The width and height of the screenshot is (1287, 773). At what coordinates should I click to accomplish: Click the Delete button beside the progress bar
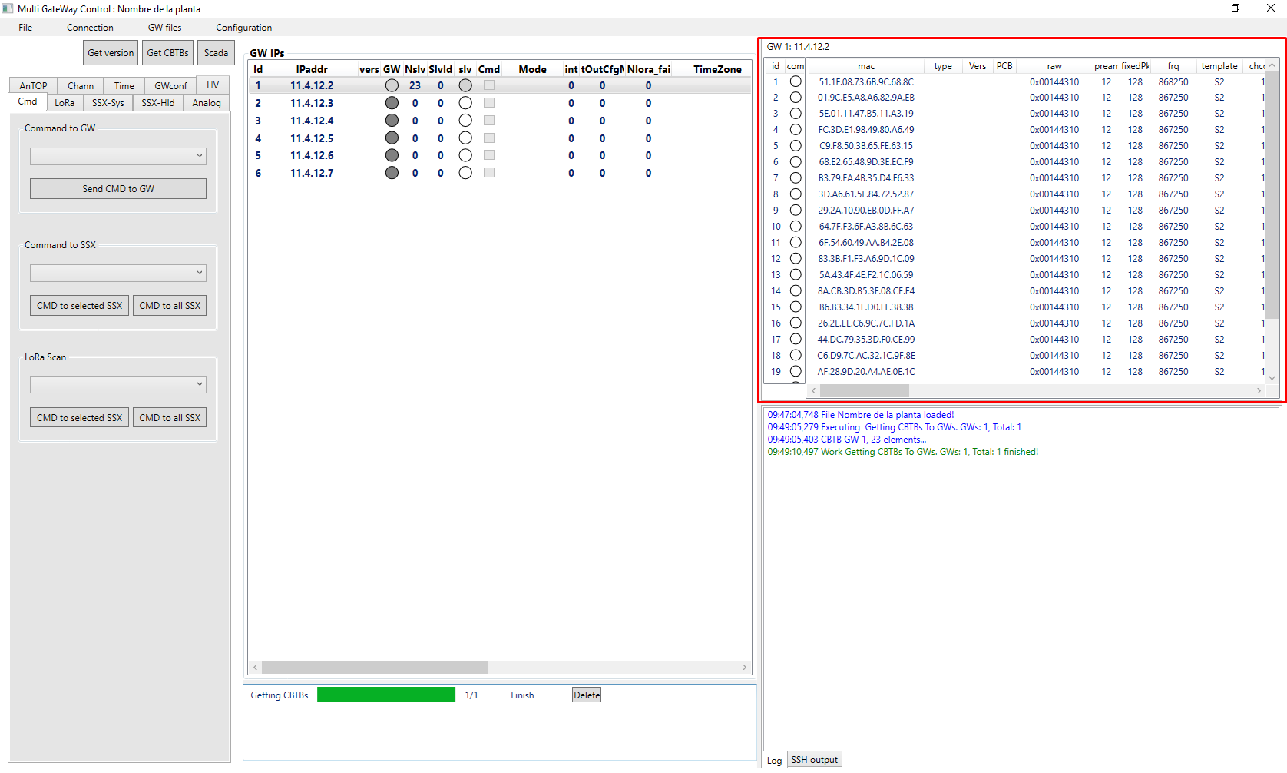point(586,694)
